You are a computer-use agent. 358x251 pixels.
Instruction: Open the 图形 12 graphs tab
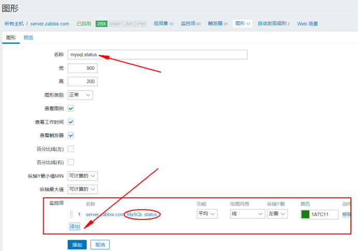coord(243,23)
